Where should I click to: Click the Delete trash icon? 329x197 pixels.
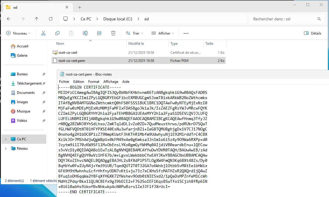click(x=113, y=33)
